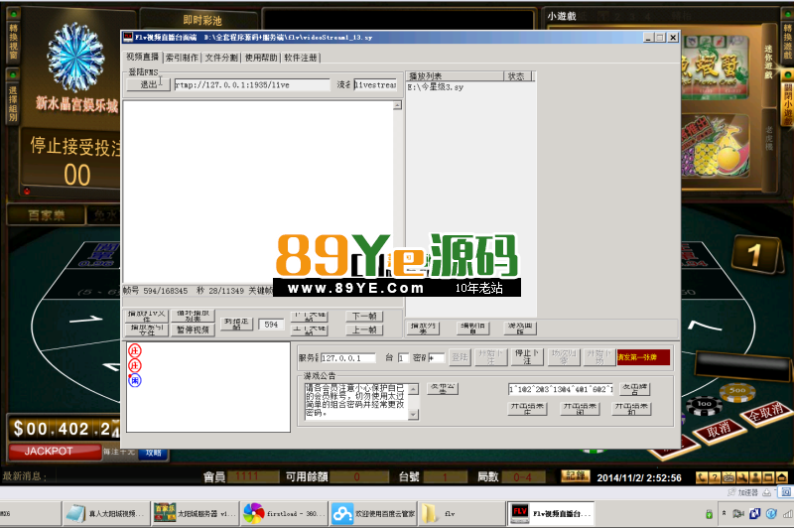Click the JACKPOT button on game screen
Viewport: 794px width, 528px height.
(50, 452)
